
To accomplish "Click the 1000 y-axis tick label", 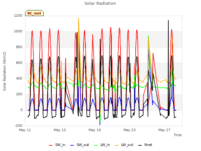I will pos(18,31).
